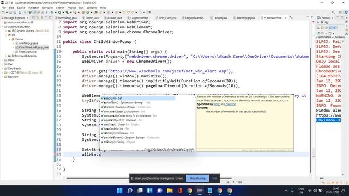Click the Search magnifier icon in Eclipse toolbar

point(333,13)
